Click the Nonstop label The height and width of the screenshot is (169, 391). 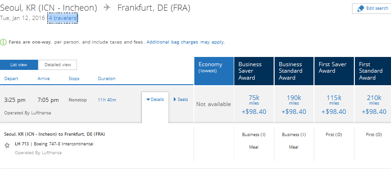point(78,100)
